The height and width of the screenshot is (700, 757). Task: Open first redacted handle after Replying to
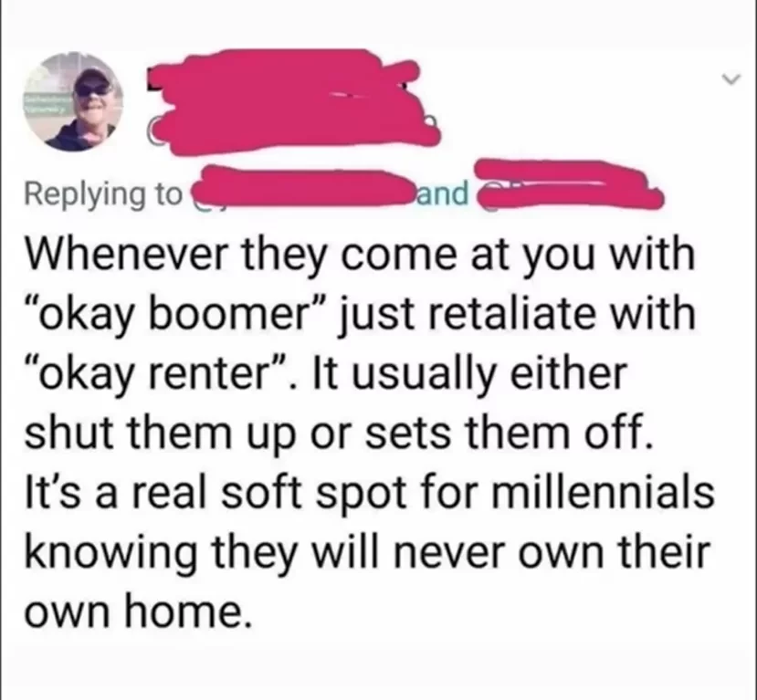(301, 190)
